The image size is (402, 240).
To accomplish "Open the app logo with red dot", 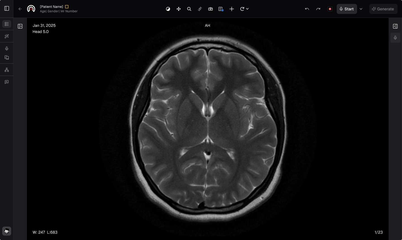I will point(31,9).
